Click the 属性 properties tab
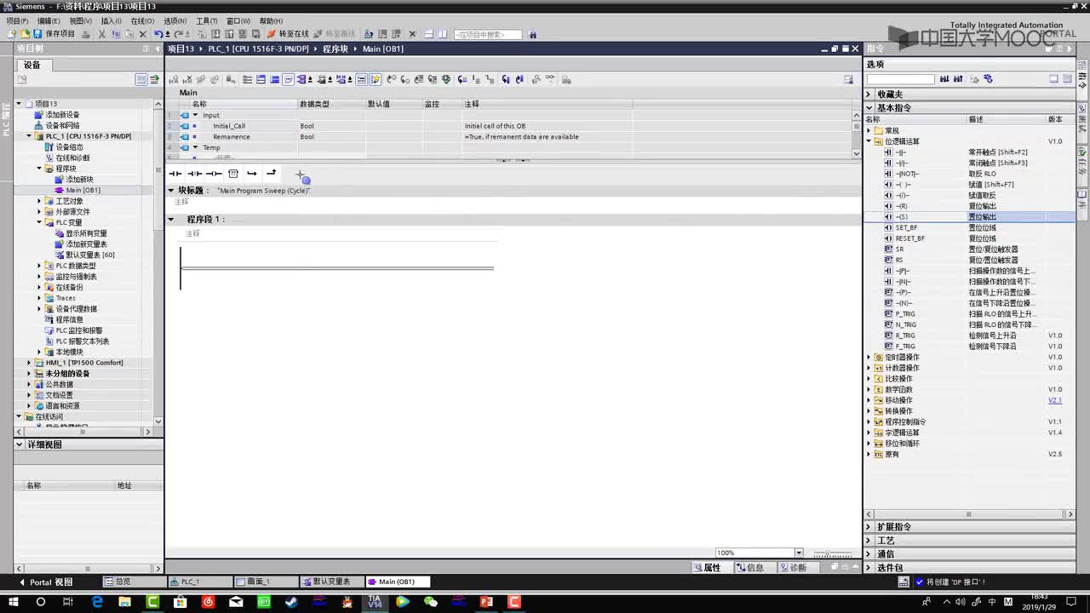This screenshot has height=613, width=1090. click(x=707, y=568)
